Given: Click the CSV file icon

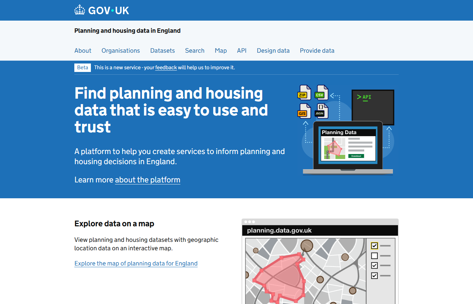Looking at the screenshot, I should [x=321, y=93].
